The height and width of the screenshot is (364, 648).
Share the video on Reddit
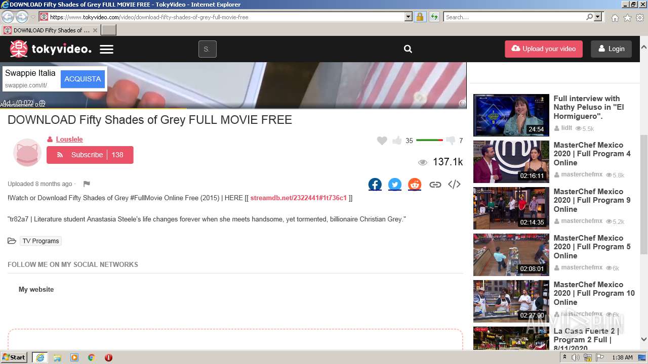[415, 185]
